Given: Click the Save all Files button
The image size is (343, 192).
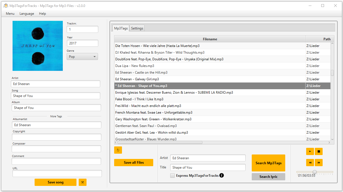Looking at the screenshot, I should coord(134,163).
